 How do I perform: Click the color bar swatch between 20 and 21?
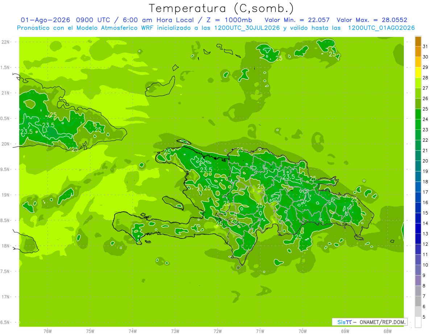tap(418, 156)
